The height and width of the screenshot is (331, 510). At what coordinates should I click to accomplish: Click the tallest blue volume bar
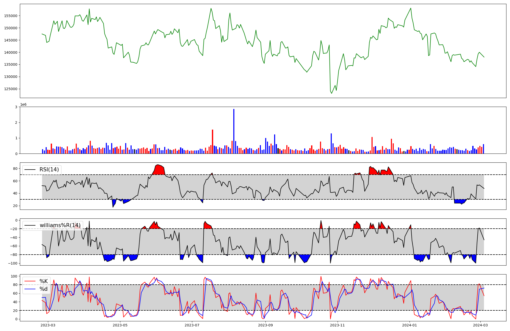[x=234, y=131]
